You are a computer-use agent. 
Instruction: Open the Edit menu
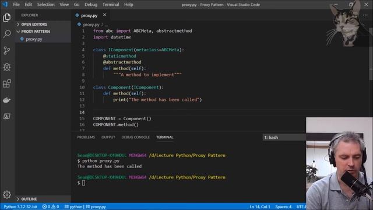pos(29,5)
